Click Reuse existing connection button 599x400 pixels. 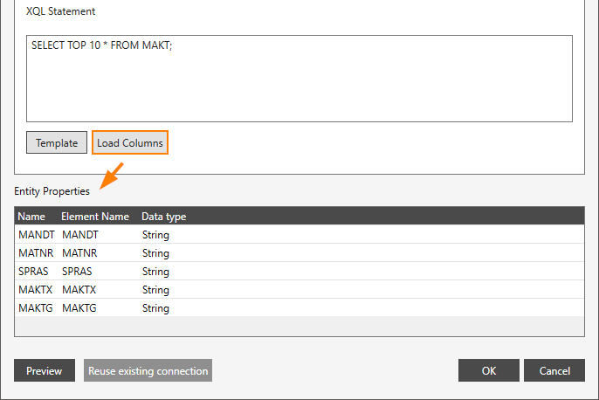[148, 370]
